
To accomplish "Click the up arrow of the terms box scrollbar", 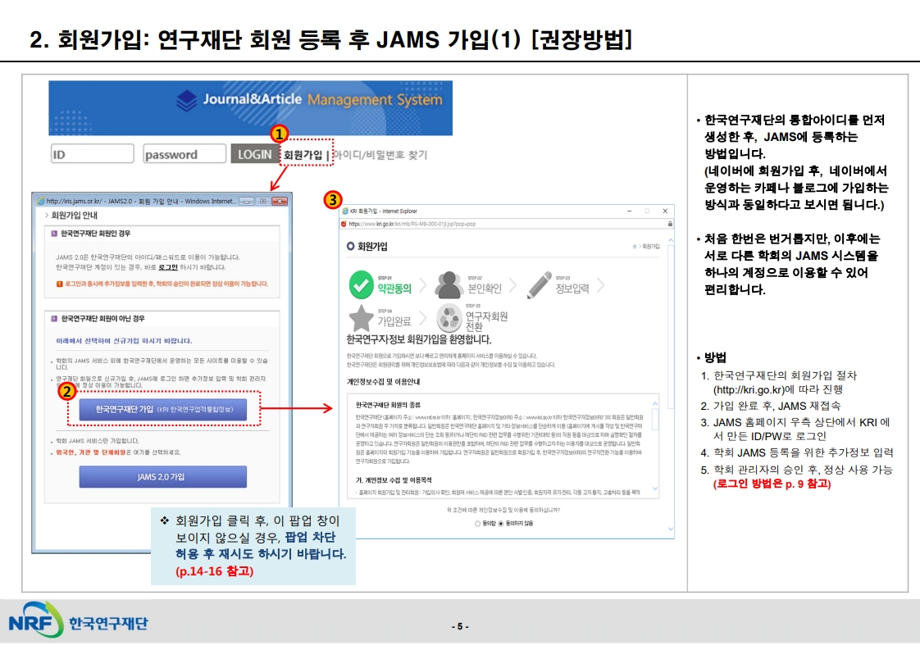I will tap(655, 404).
